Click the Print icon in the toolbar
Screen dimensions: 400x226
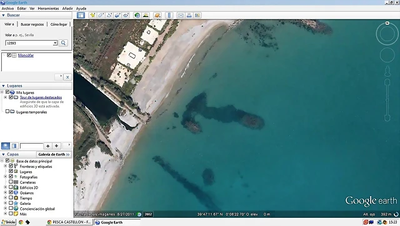(x=189, y=15)
